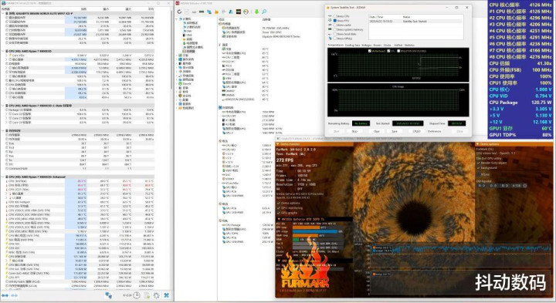This screenshot has height=303, width=556.
Task: Toggle the KINGSTON drive graph checkbox
Action: click(x=398, y=51)
